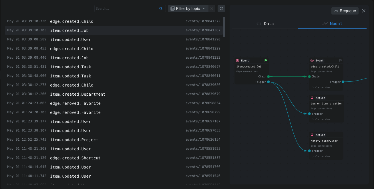374x189 pixels.
Task: Click the flask icon on Notify supervisor action
Action: coord(312,135)
